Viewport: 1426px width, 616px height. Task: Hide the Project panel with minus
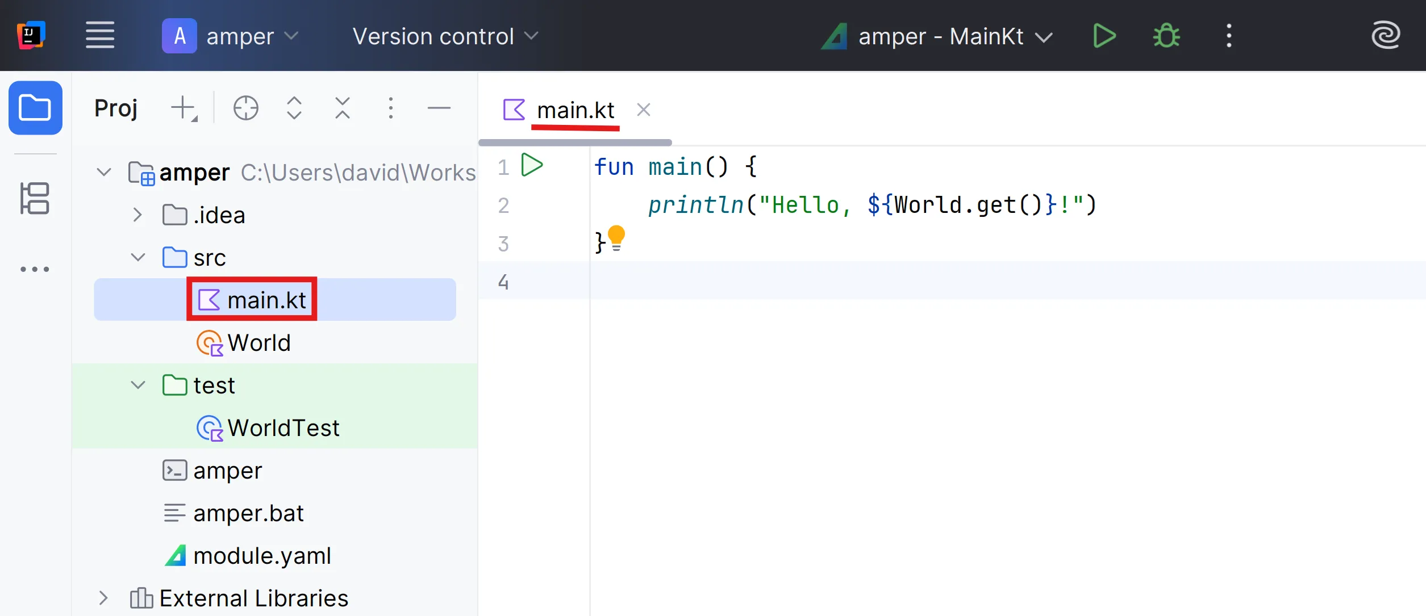pos(439,108)
